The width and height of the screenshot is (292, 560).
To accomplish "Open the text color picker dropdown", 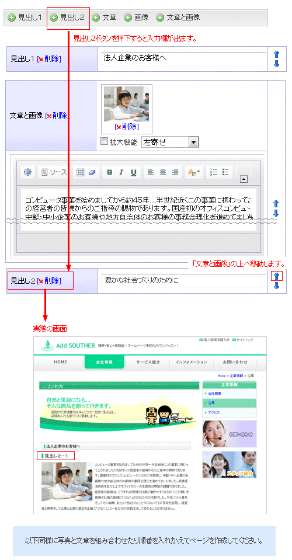I will point(194,172).
